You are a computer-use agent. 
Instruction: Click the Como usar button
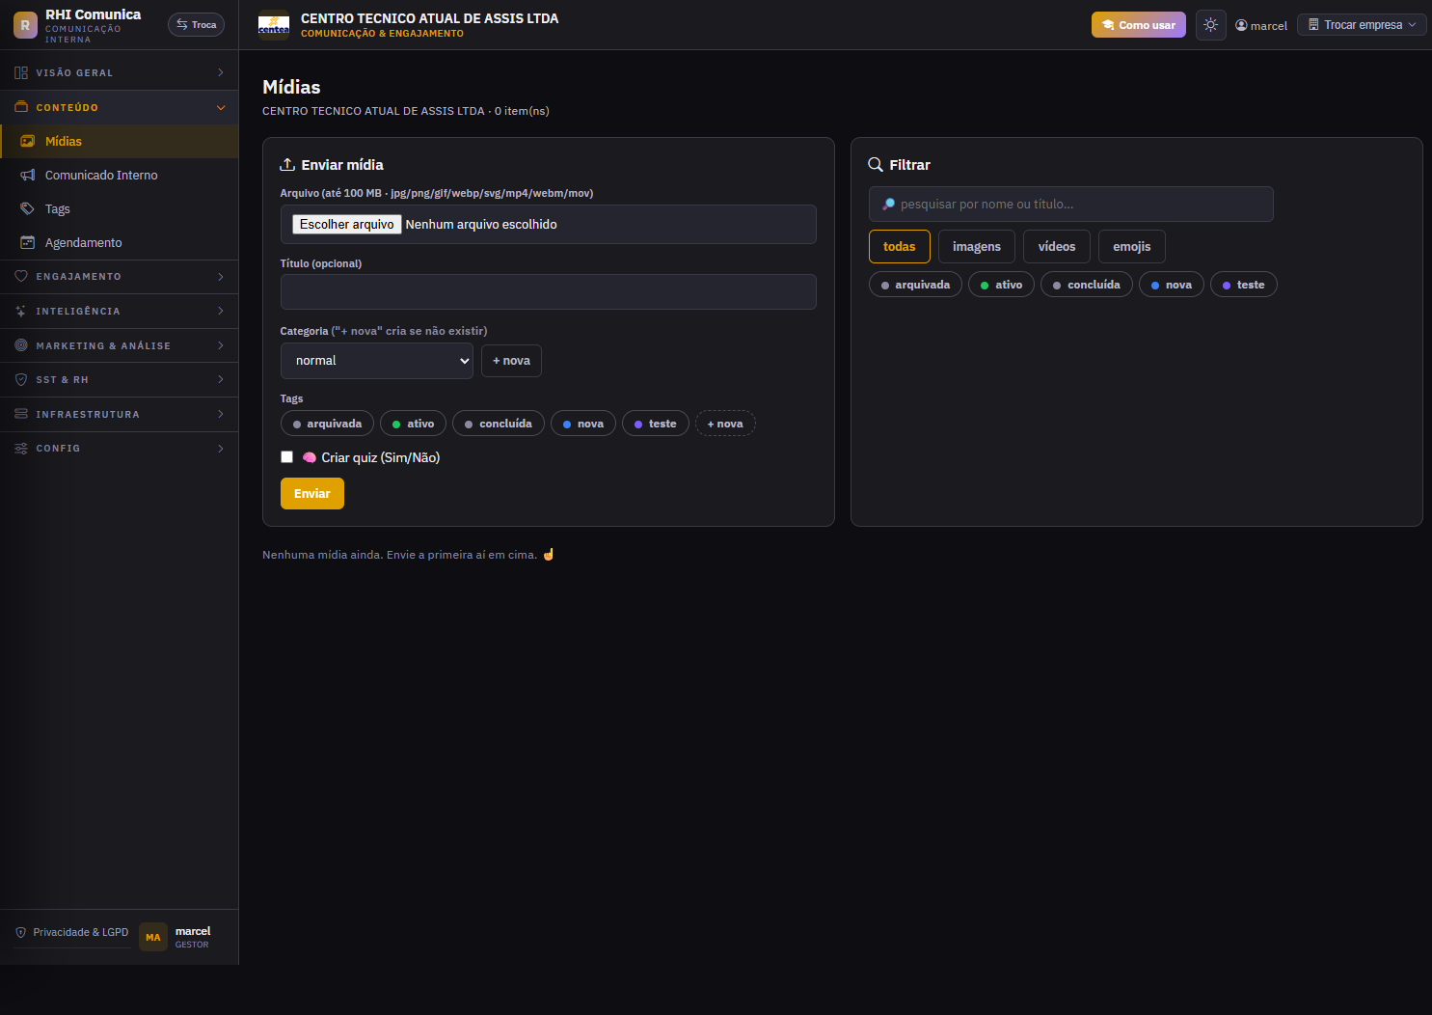point(1139,25)
